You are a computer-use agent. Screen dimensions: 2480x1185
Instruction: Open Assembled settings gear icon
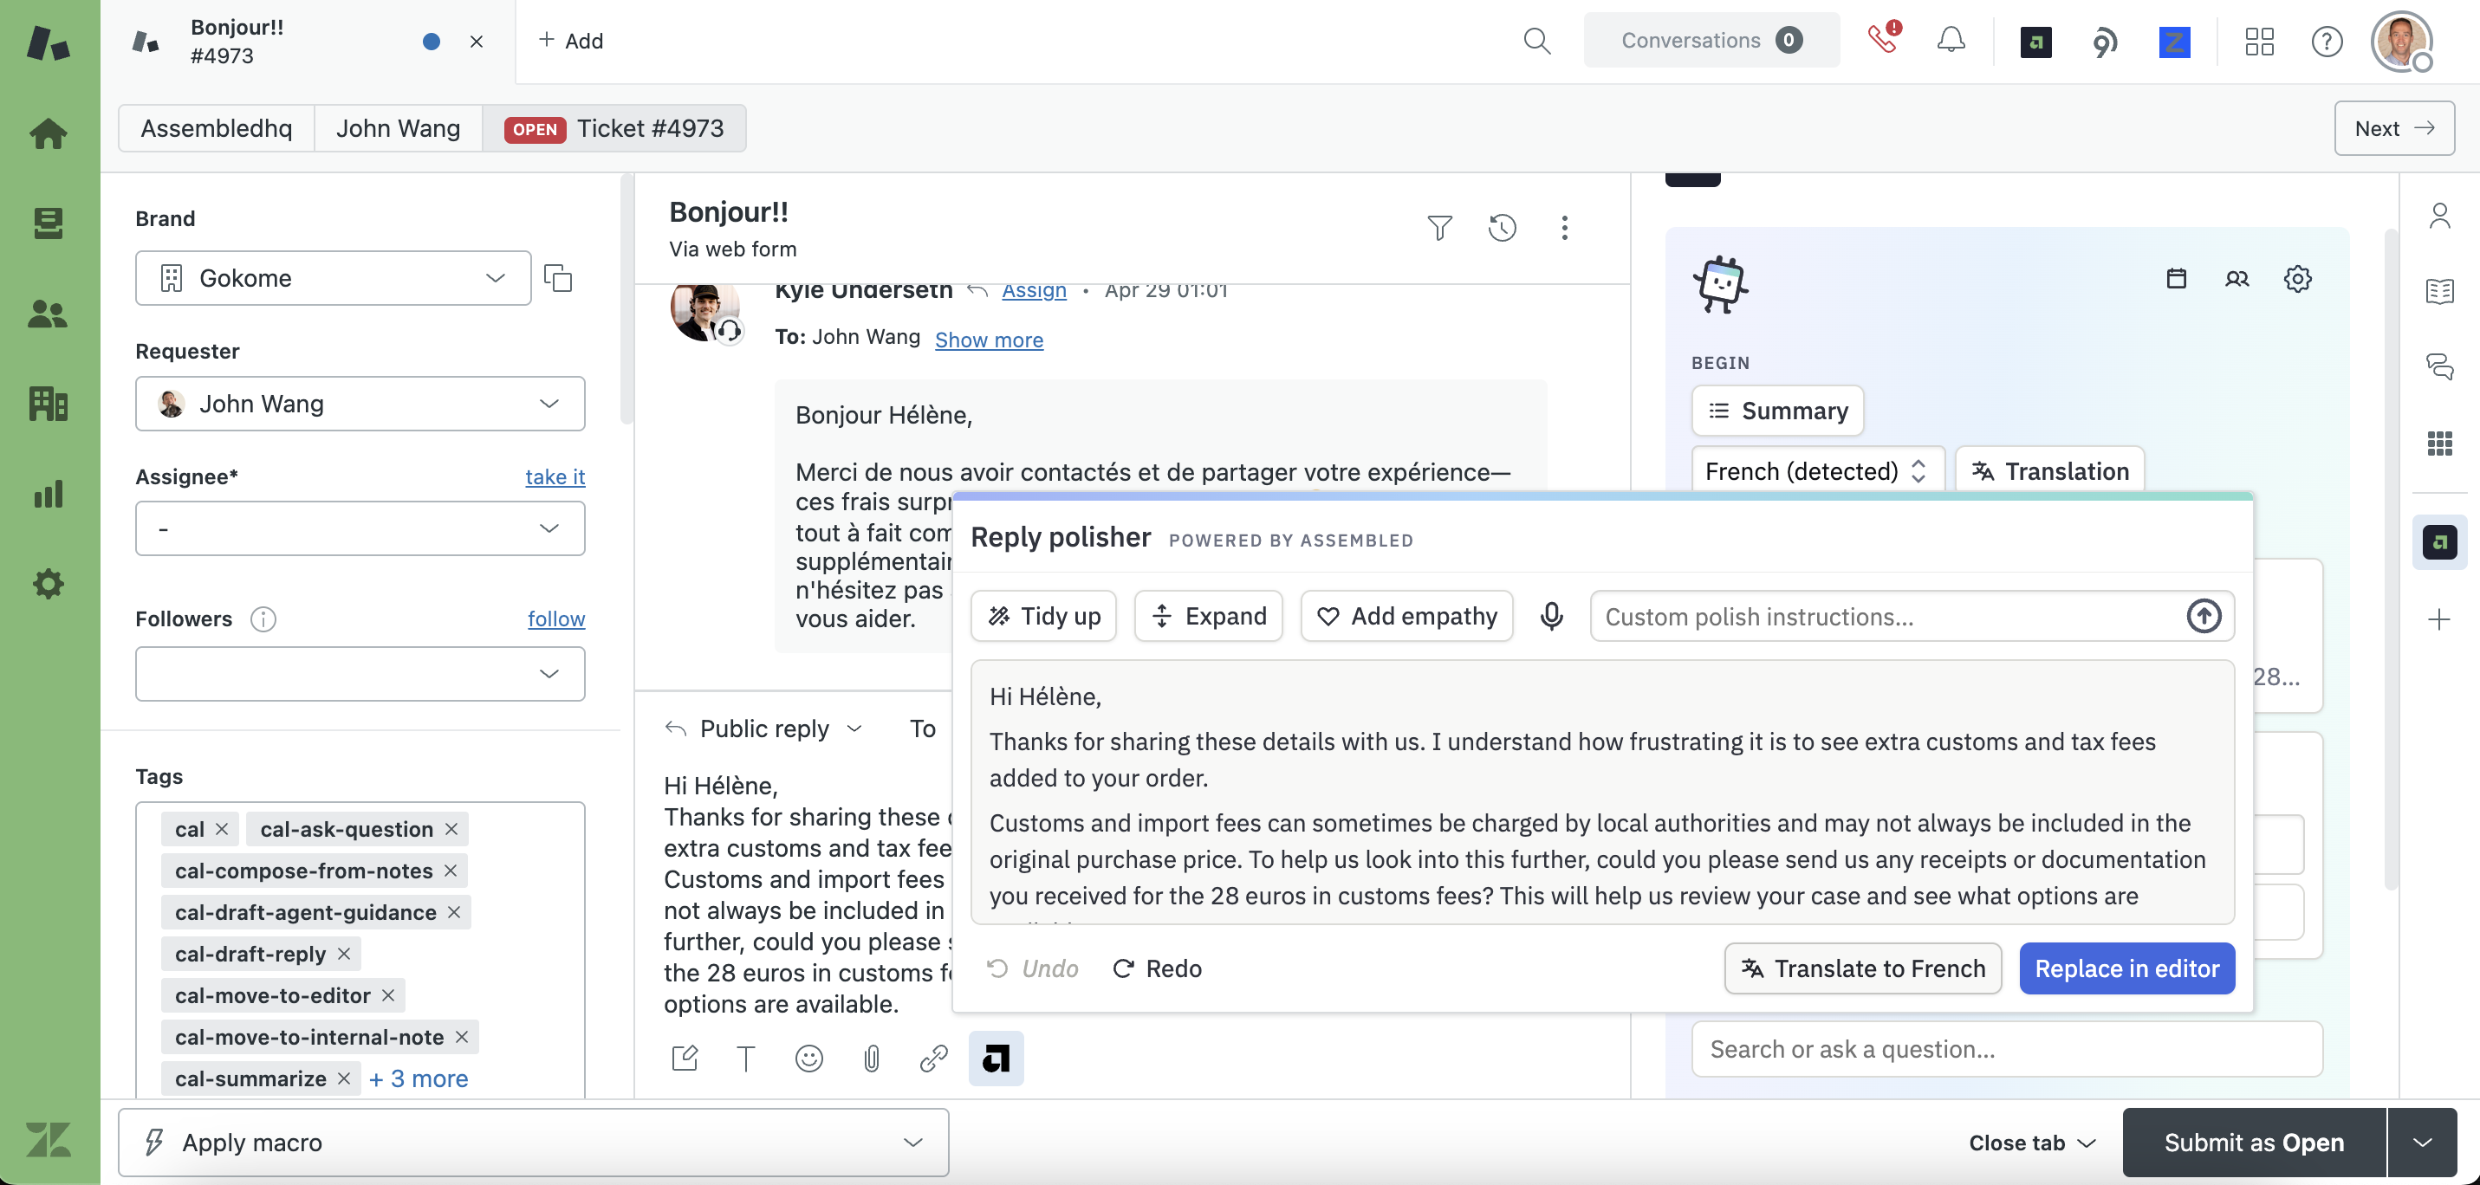2297,279
